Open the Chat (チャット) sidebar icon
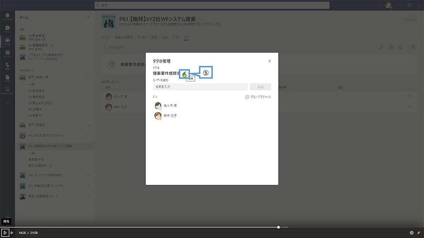 pos(8,29)
